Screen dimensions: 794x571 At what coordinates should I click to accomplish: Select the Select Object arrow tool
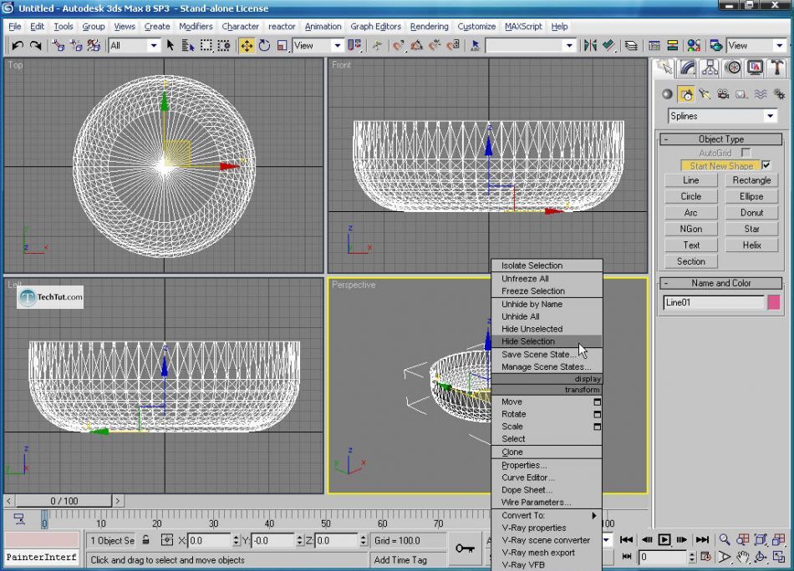[171, 46]
